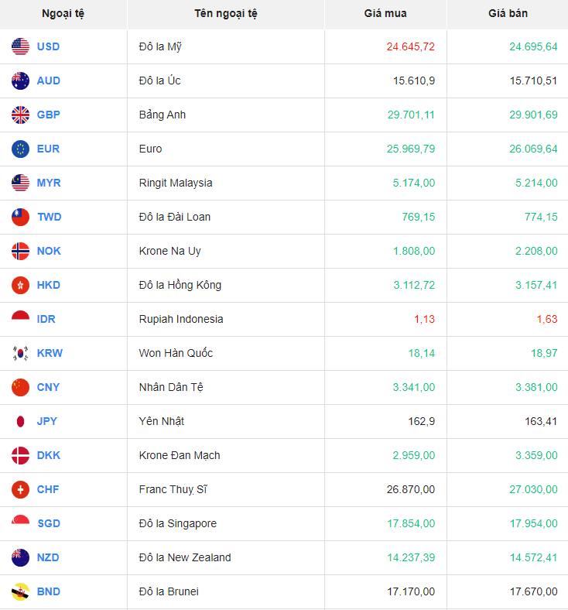
Task: Click the Malaysia flag icon
Action: click(x=21, y=183)
